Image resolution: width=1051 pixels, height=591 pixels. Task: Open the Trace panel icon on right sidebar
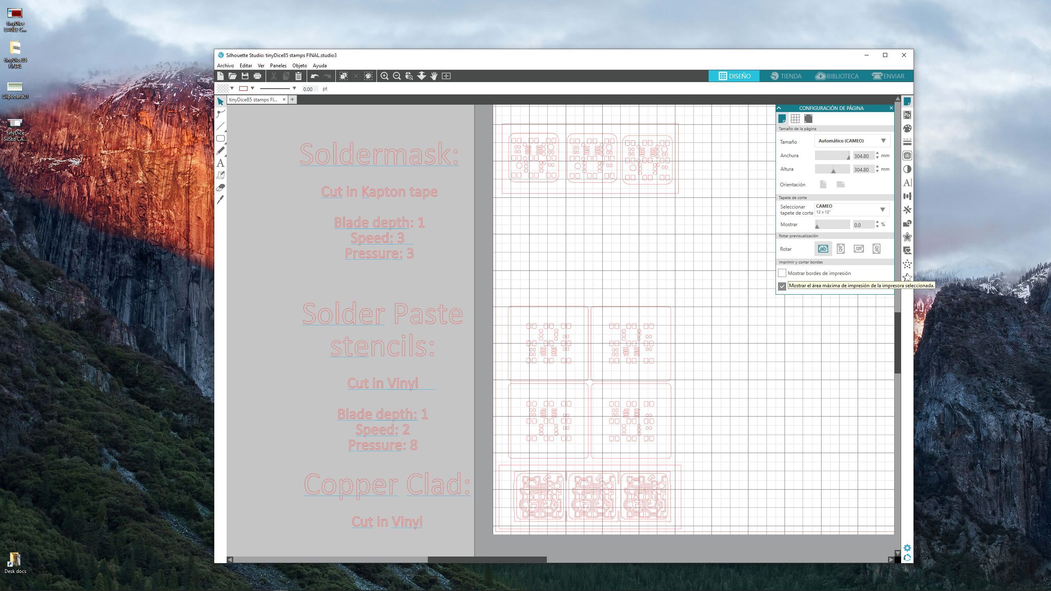pos(907,156)
